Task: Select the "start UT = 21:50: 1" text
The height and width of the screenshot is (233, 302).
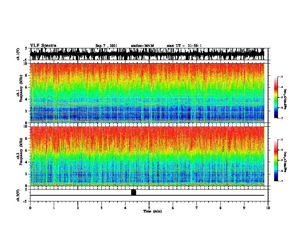Action: 184,46
